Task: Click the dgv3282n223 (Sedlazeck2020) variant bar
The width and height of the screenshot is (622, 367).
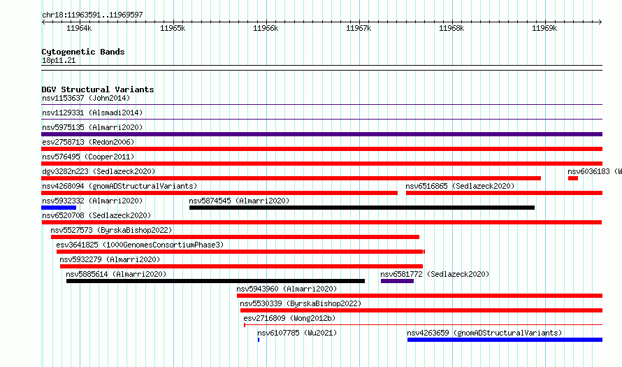Action: pos(291,178)
